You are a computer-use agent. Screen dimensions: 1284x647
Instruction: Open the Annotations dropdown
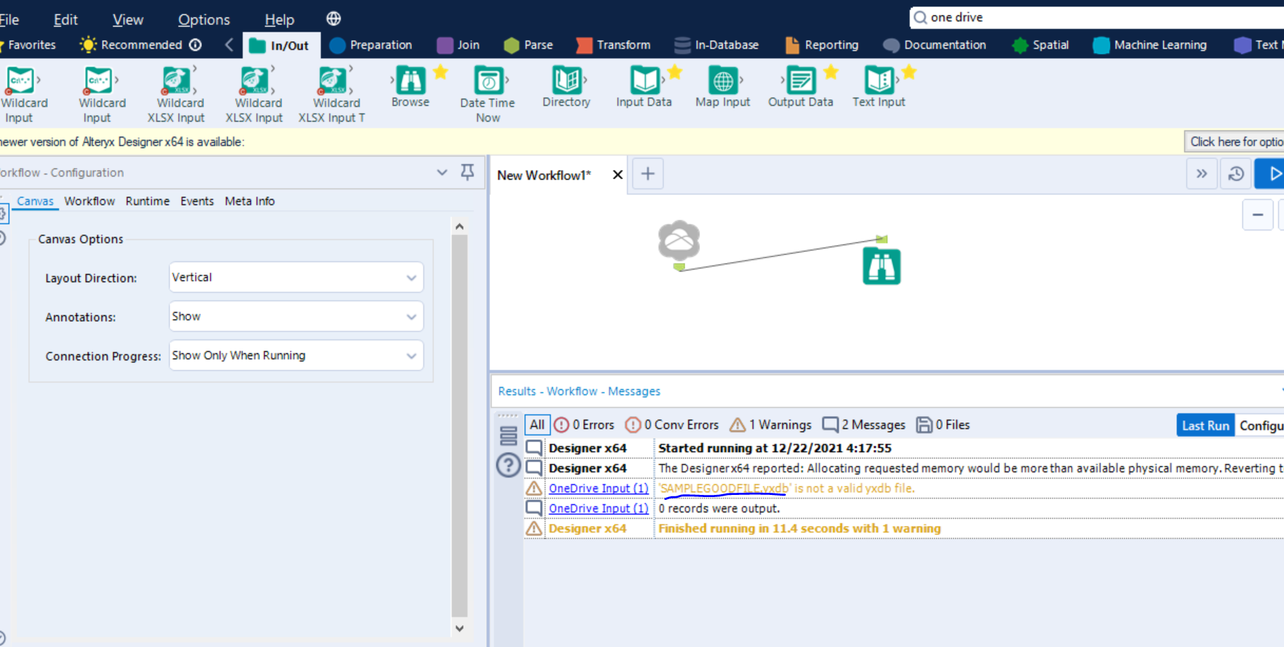(x=296, y=316)
